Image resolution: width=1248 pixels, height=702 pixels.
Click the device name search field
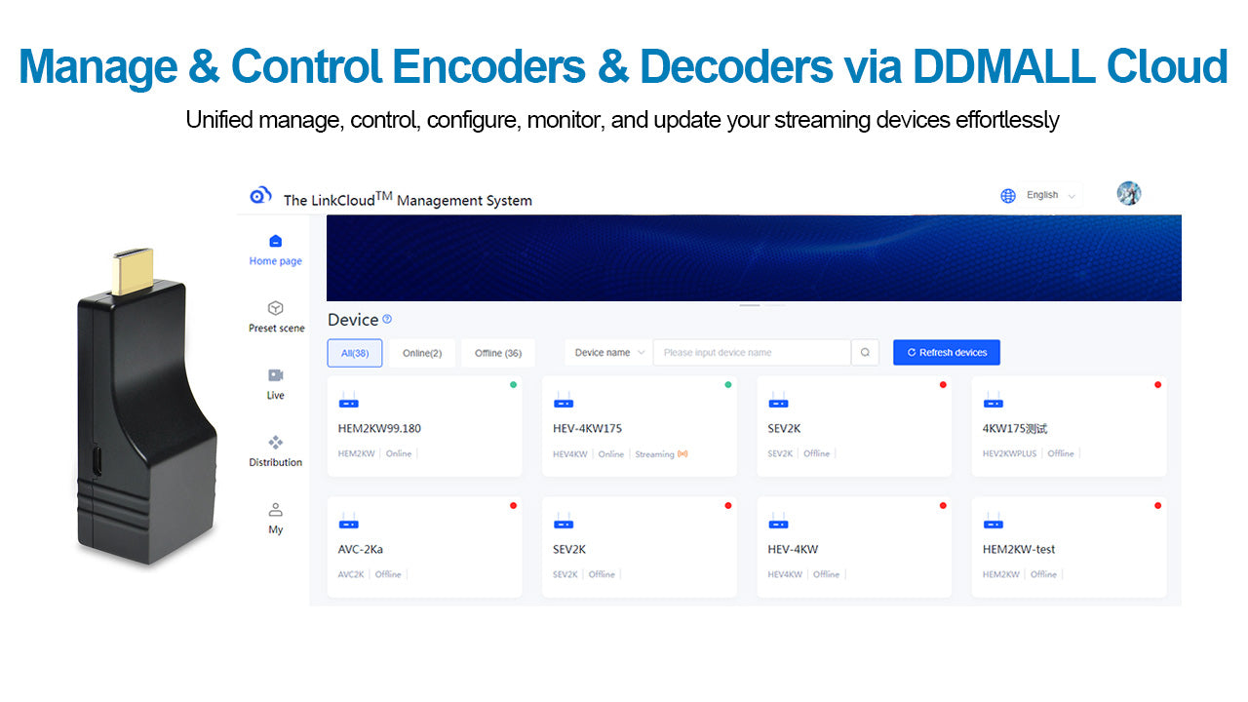click(x=751, y=353)
